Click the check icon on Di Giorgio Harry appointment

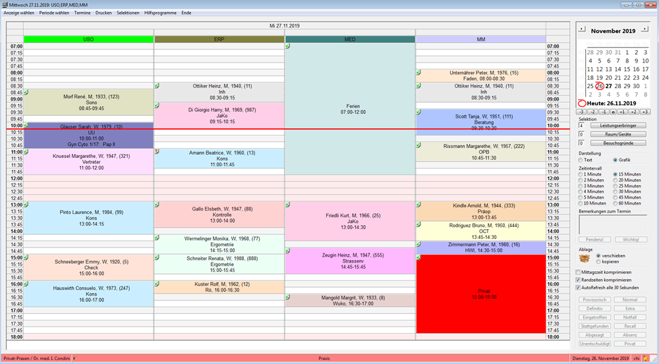click(158, 105)
